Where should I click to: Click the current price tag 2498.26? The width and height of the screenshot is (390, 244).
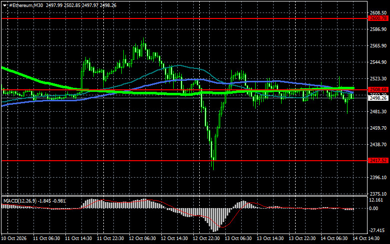pyautogui.click(x=378, y=98)
